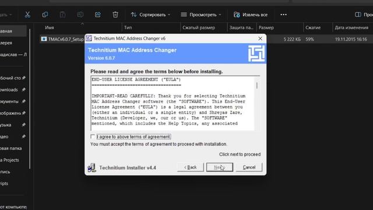The height and width of the screenshot is (210, 373).
Task: Click the Back button in installer
Action: click(x=191, y=167)
